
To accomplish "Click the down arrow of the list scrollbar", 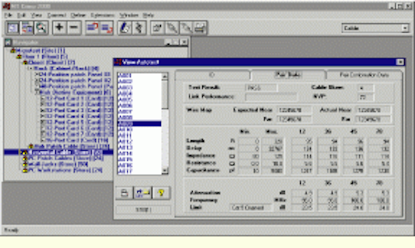I will (x=165, y=171).
